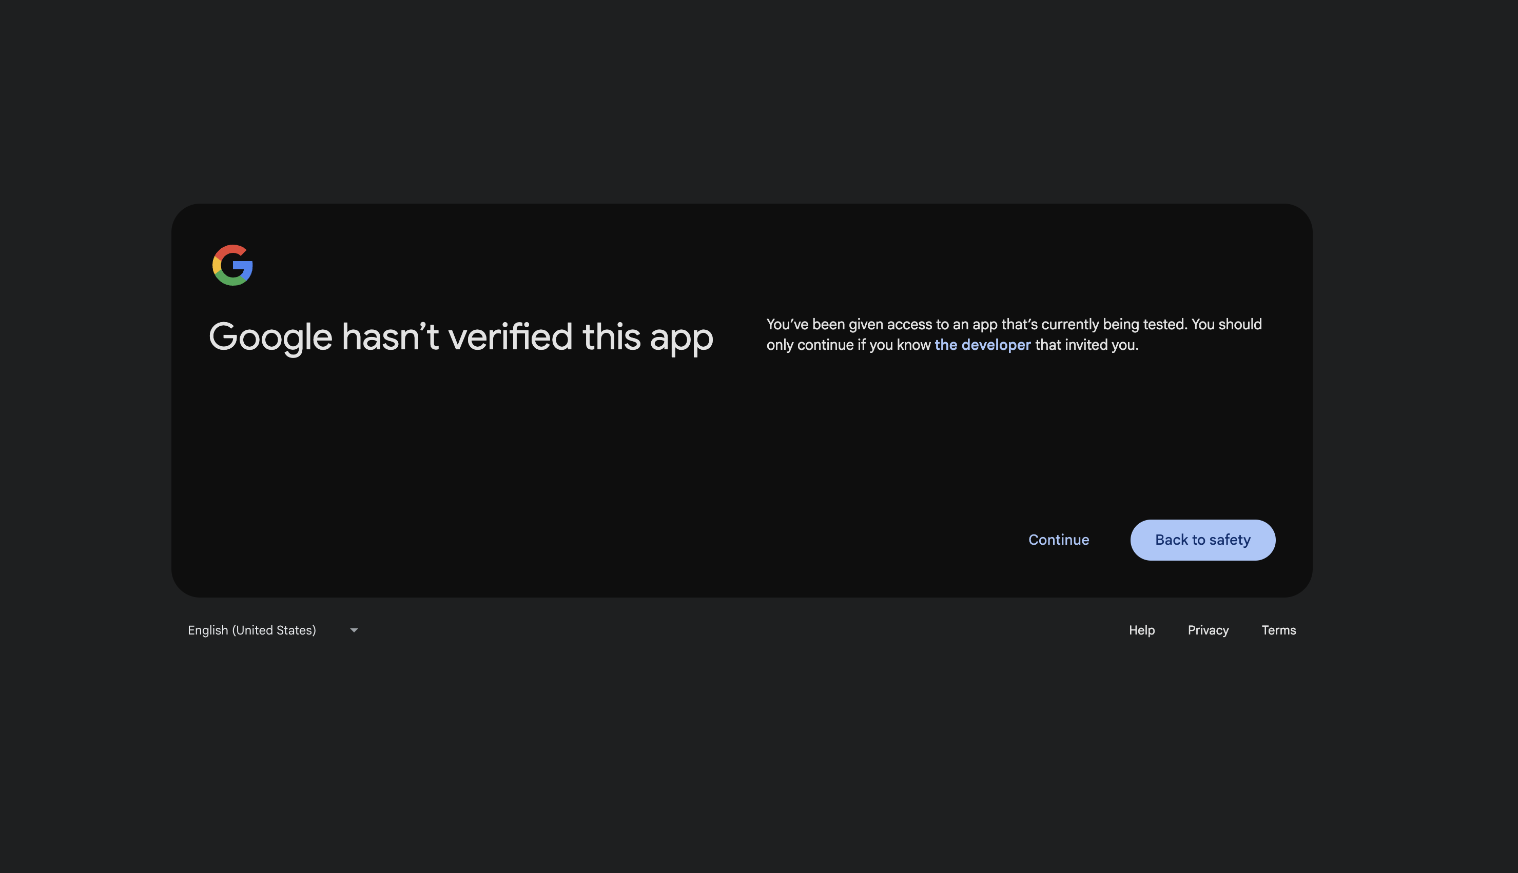The image size is (1518, 873).
Task: Click the Continue button
Action: (x=1059, y=540)
